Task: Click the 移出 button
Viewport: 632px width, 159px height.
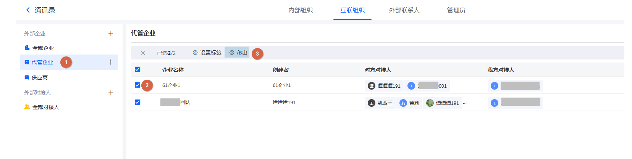Action: click(x=238, y=53)
